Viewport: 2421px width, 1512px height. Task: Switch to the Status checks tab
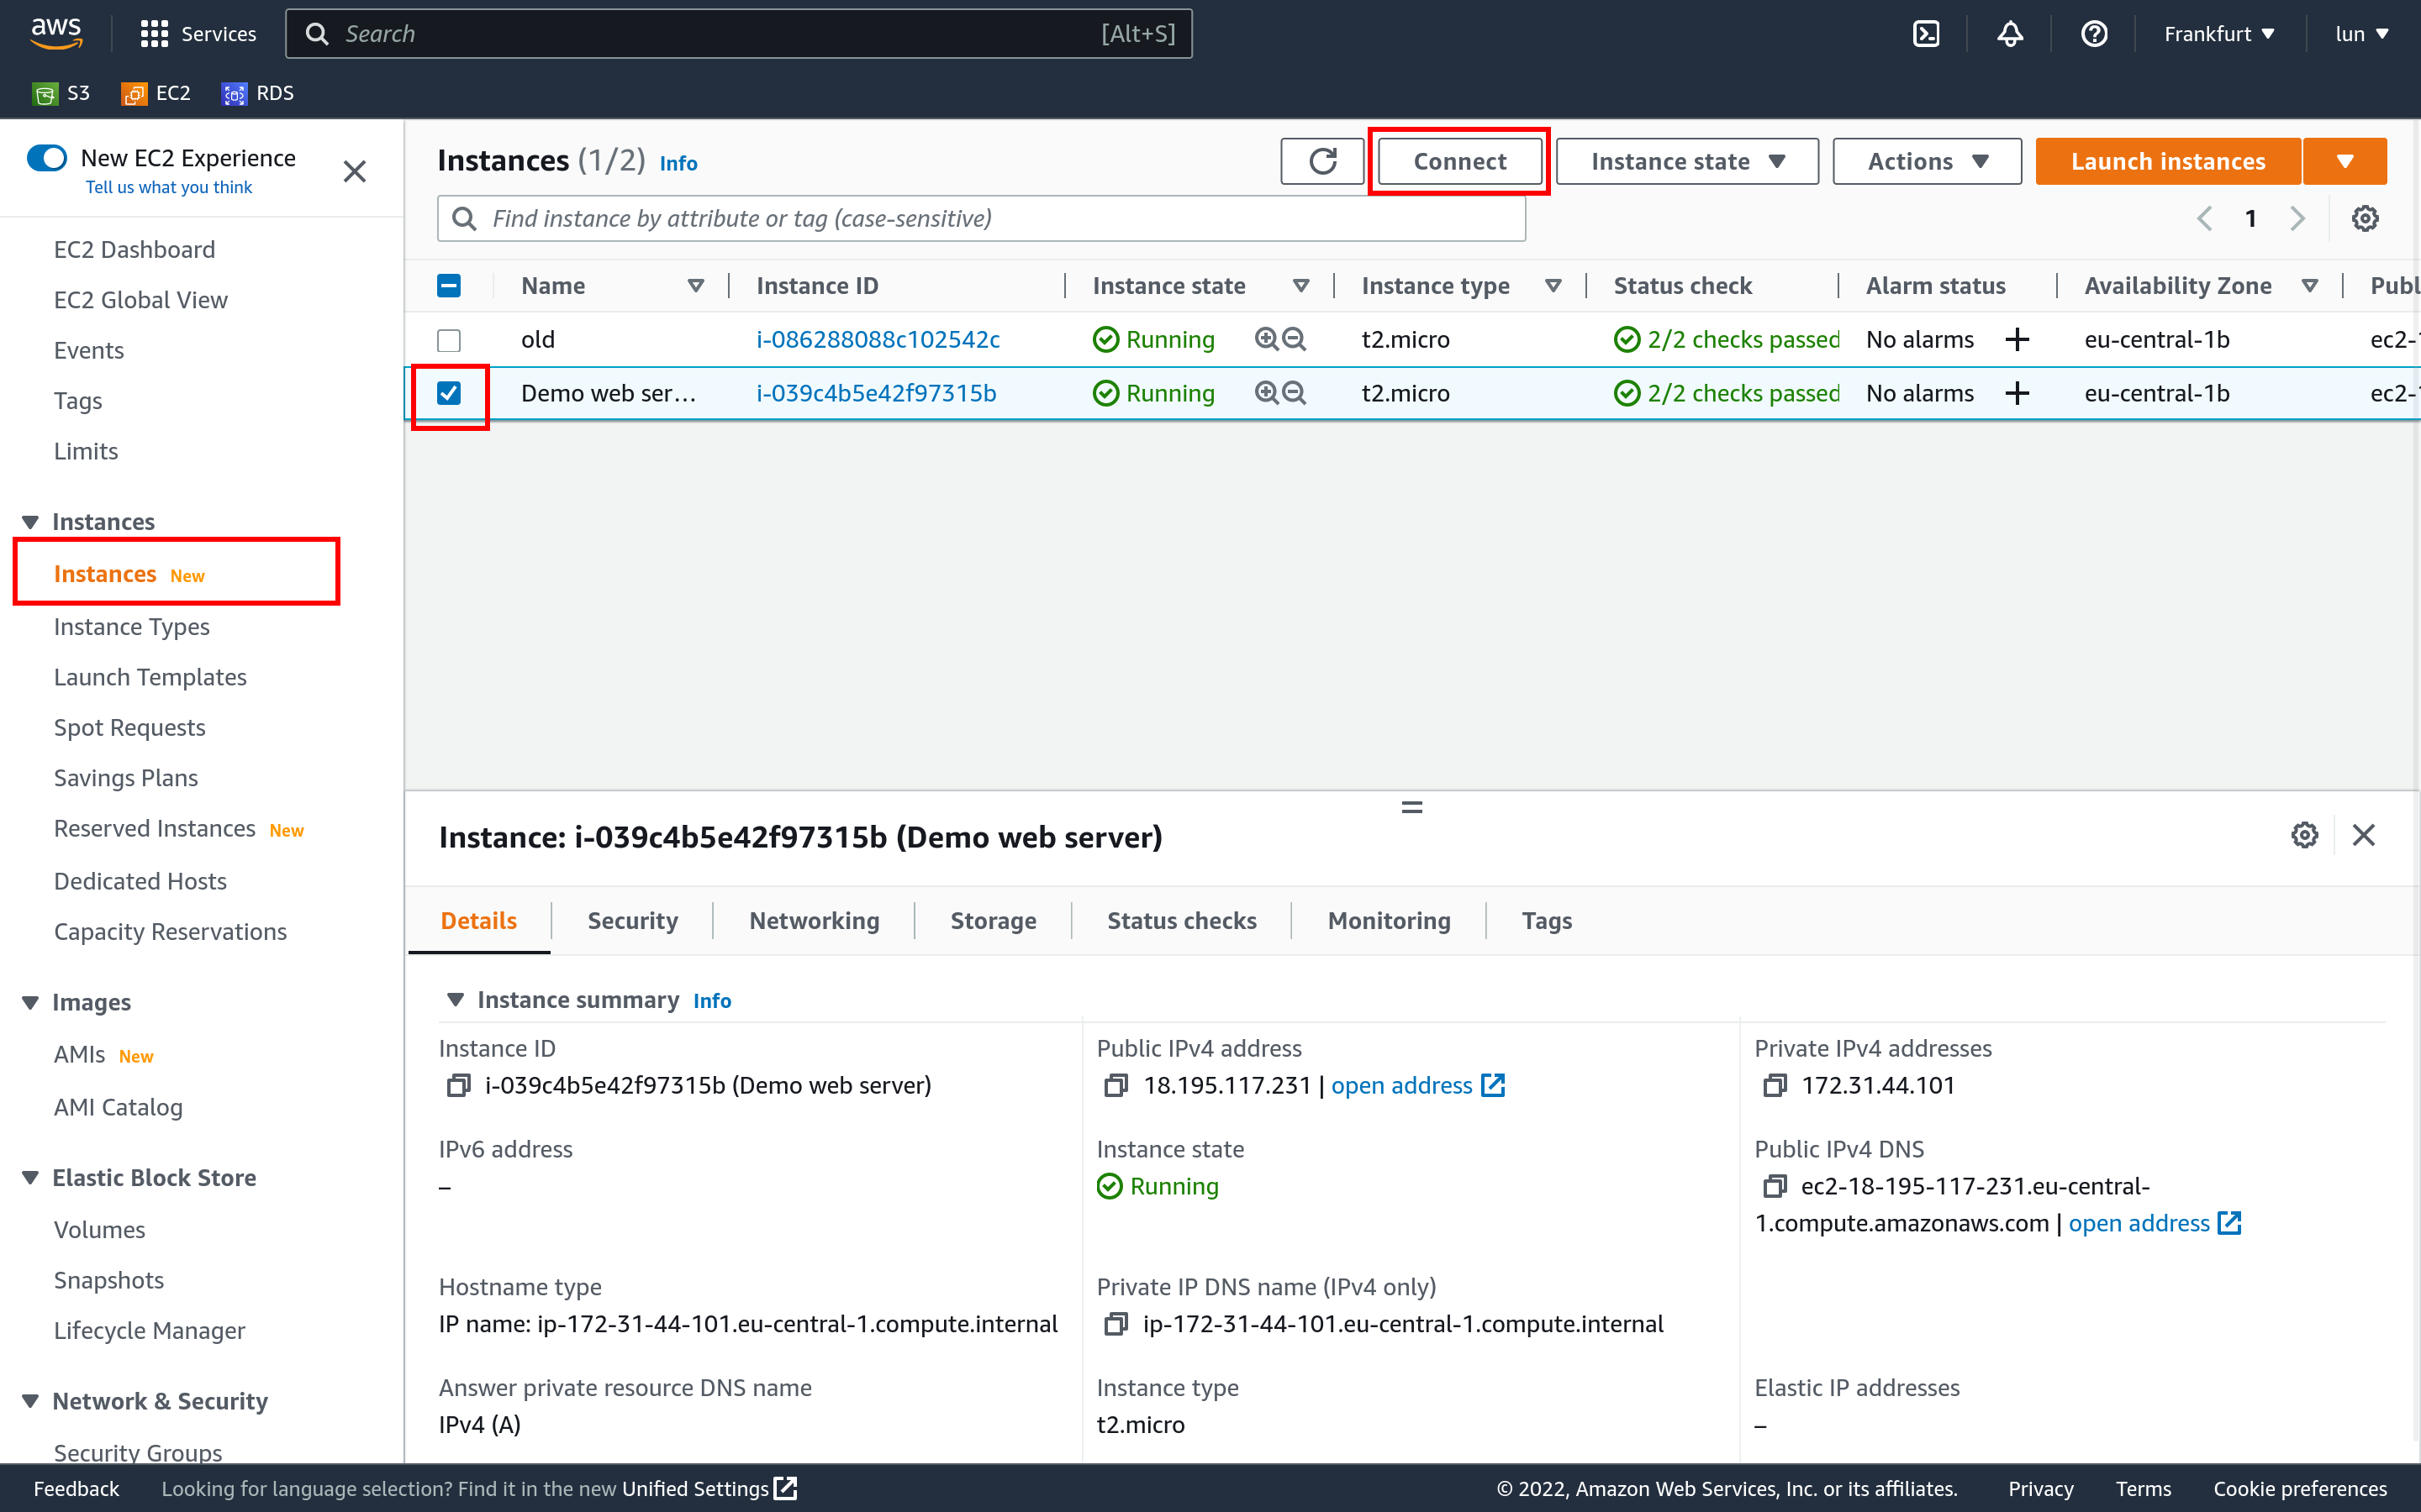coord(1181,920)
